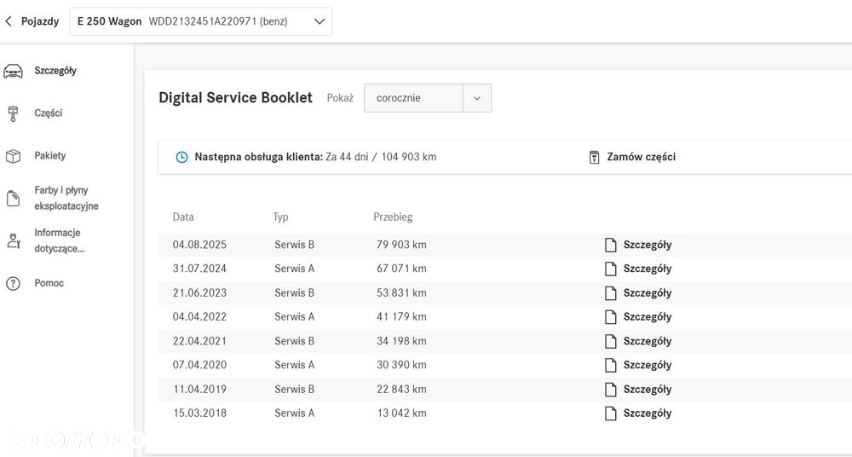Select mileage 79 903 km
Viewport: 852px width, 457px height.
coord(401,245)
